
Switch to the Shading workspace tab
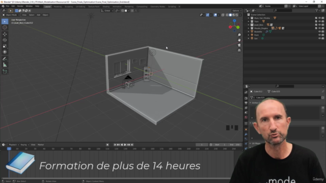[x=106, y=7]
